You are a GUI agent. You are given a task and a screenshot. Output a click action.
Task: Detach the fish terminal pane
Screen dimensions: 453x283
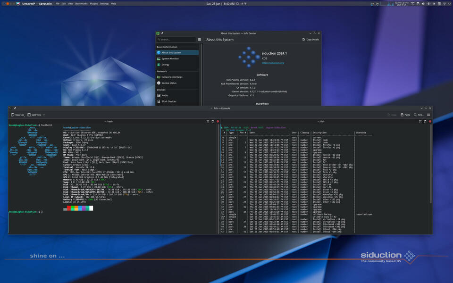click(x=425, y=122)
